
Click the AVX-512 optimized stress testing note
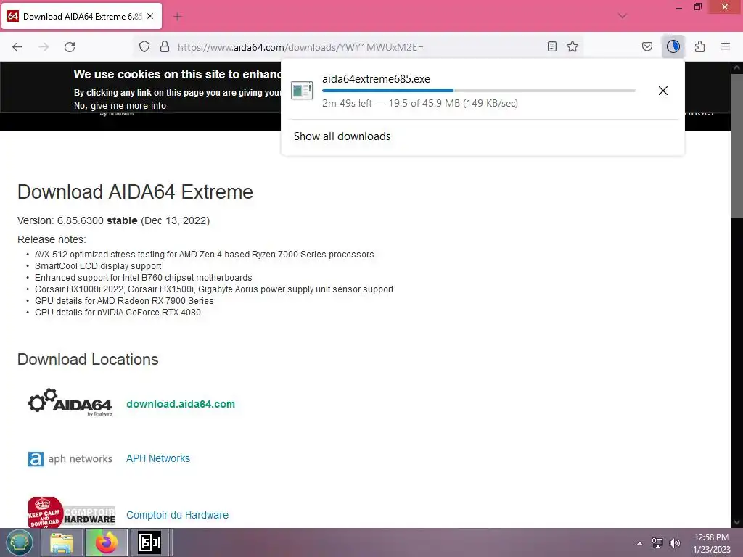[204, 255]
